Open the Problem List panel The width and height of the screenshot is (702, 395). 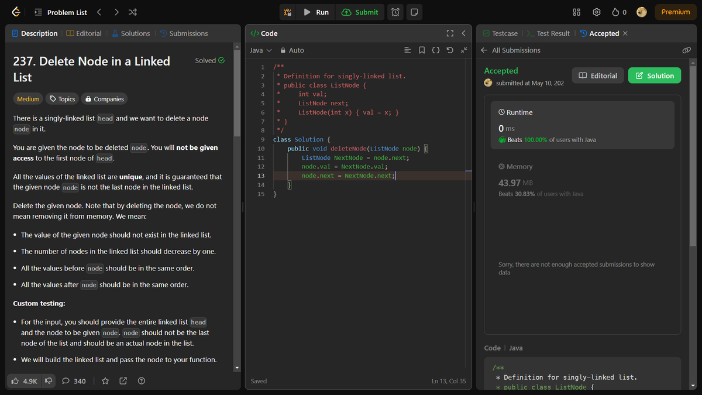61,12
